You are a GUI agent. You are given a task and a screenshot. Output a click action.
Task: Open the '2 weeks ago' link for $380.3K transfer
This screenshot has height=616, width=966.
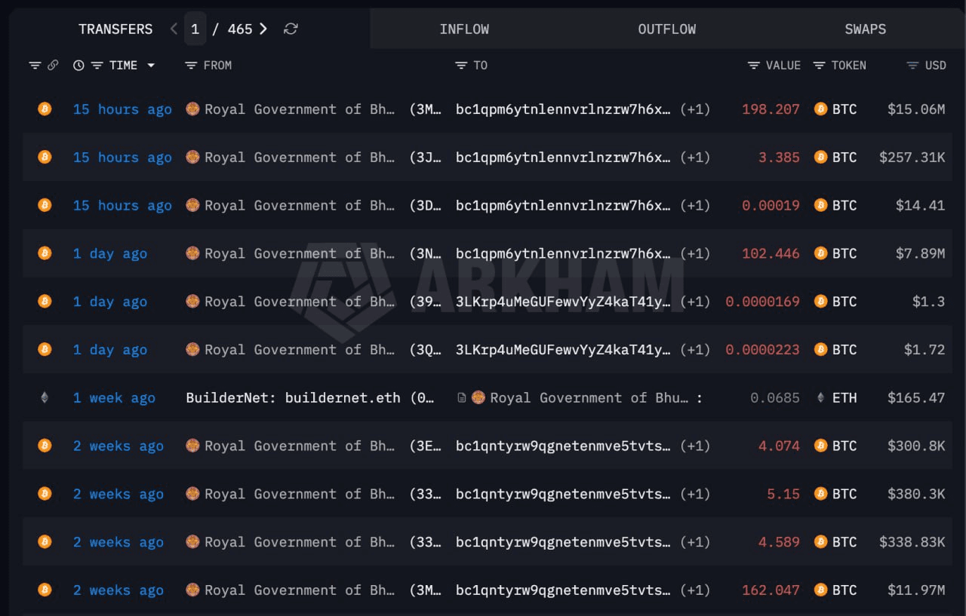[x=118, y=494]
